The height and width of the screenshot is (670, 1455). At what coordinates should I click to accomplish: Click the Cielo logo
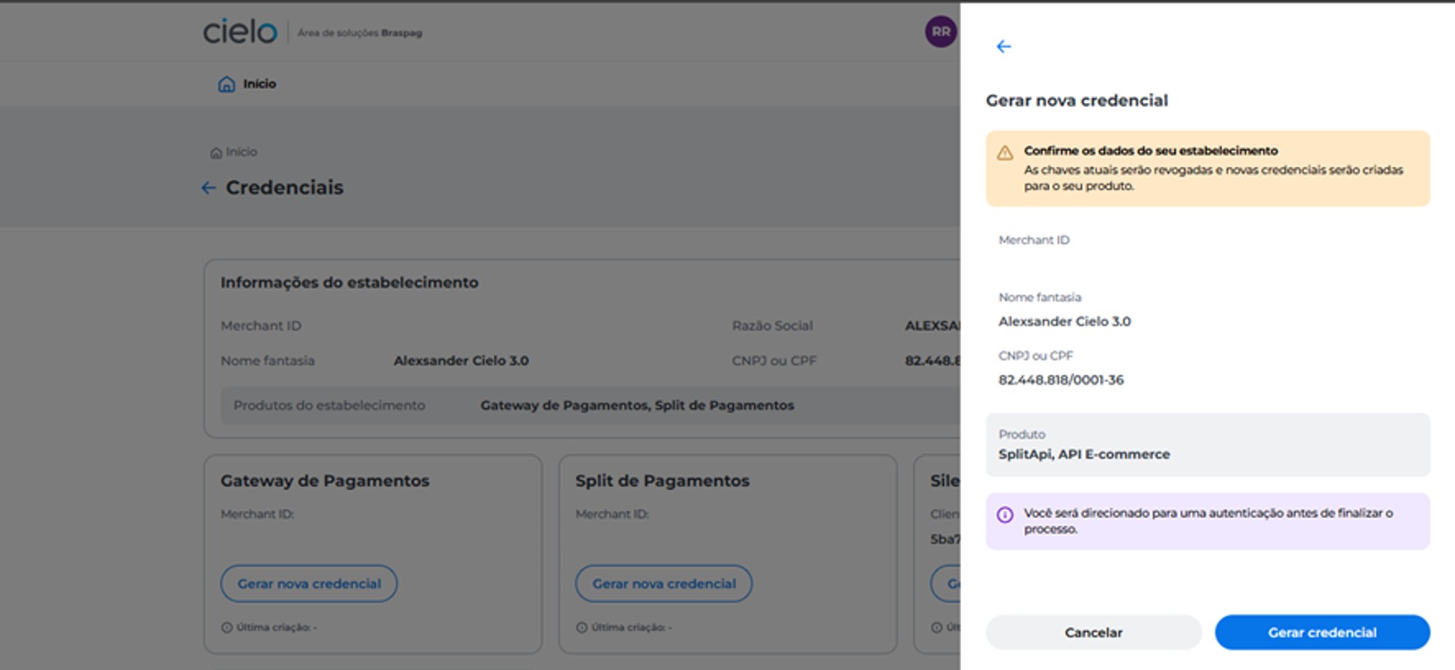(240, 32)
